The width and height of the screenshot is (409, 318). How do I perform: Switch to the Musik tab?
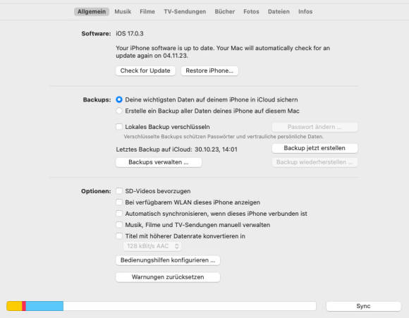123,11
